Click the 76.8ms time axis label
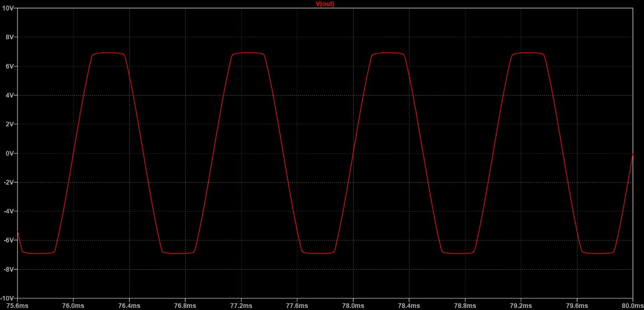 [185, 305]
